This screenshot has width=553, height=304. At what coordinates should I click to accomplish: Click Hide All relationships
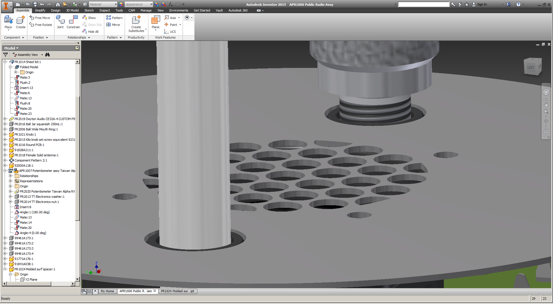[90, 32]
